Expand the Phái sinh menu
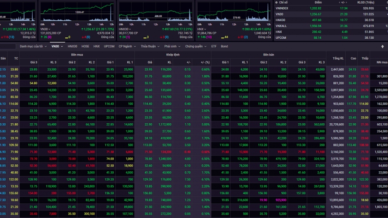This screenshot has height=218, width=388. point(172,46)
